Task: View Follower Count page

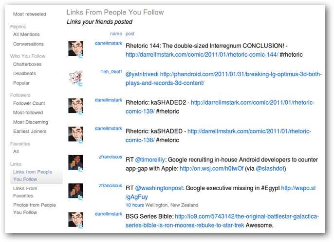Action: coord(29,103)
